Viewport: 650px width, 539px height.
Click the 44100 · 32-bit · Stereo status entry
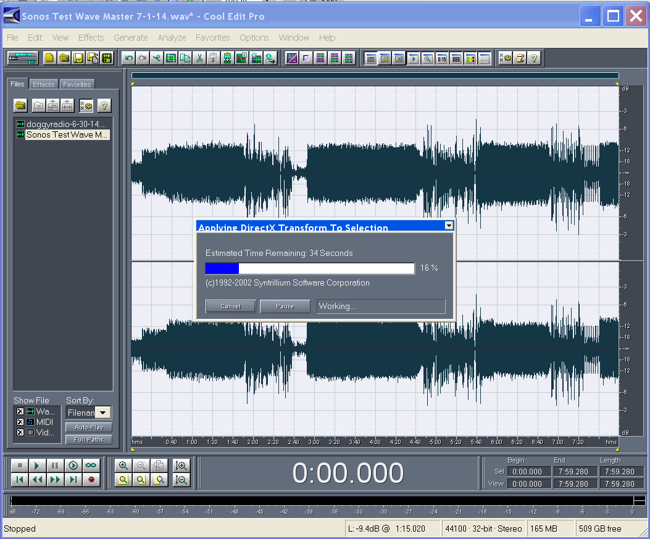coord(483,529)
